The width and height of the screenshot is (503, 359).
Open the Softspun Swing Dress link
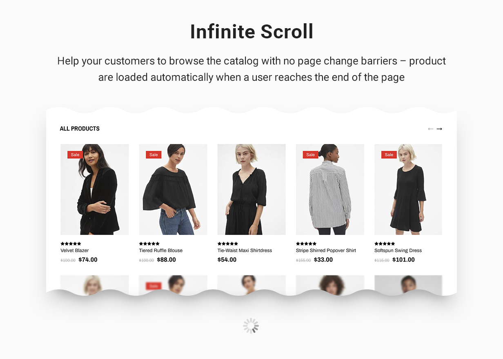tap(398, 250)
